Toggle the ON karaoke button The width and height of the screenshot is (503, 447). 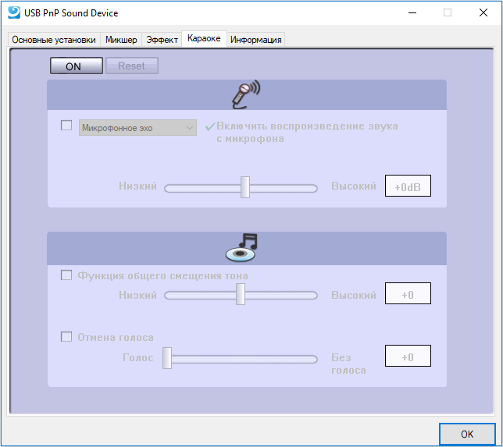coord(77,66)
